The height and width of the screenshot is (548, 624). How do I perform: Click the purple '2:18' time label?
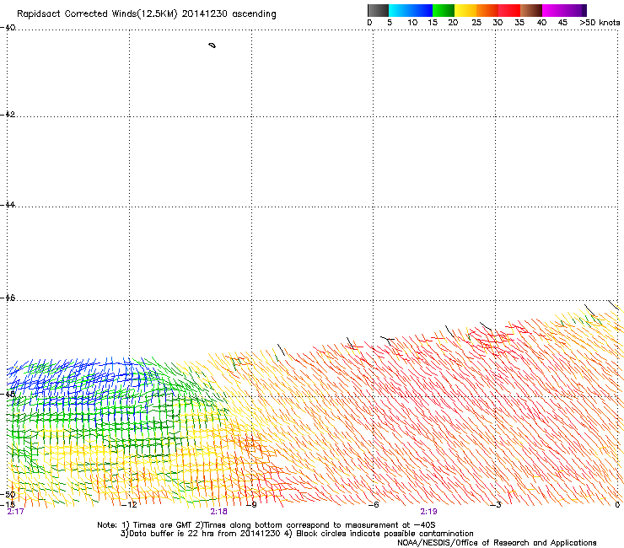(x=219, y=512)
